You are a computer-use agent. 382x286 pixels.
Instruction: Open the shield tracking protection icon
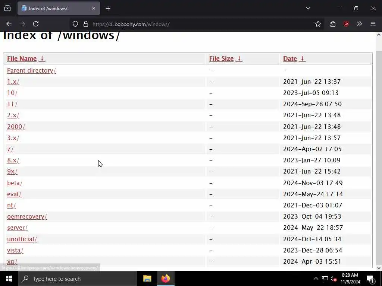75,24
